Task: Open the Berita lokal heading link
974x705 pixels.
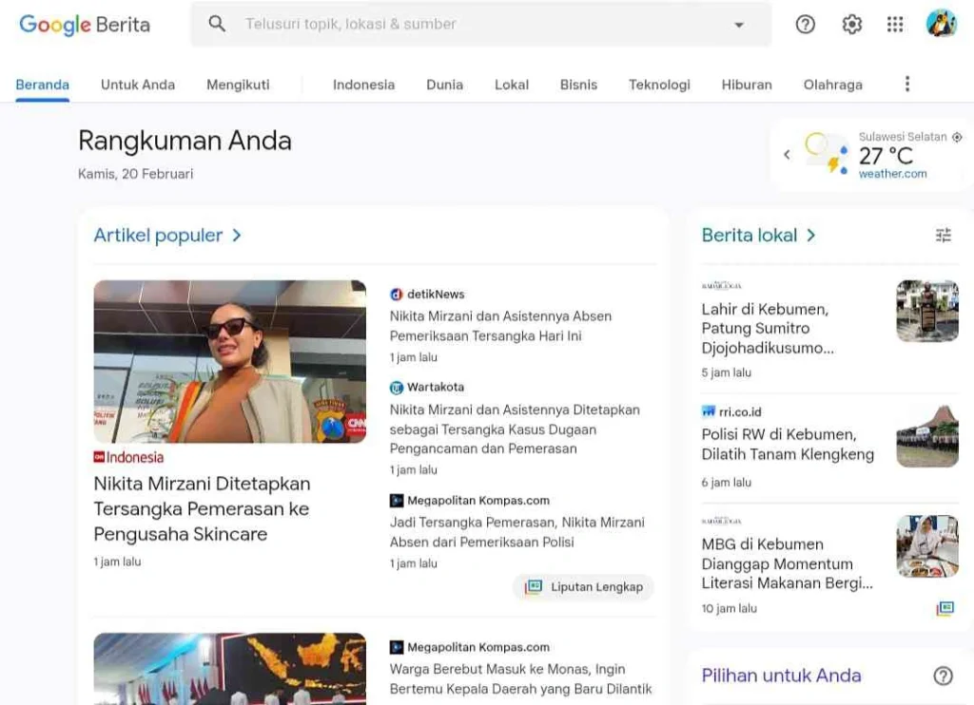Action: 750,236
